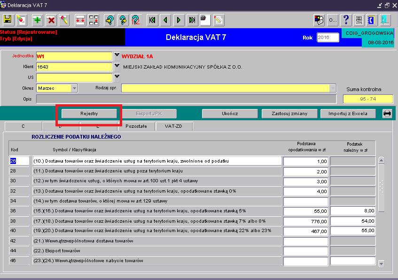
Task: Open the blue address book icon
Action: 371,20
